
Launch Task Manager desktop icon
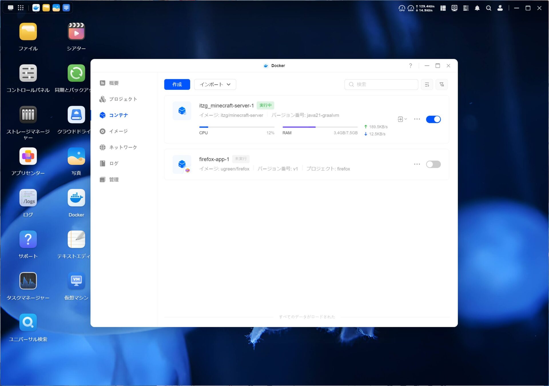pyautogui.click(x=28, y=281)
